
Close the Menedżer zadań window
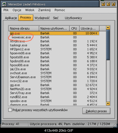tap(114, 4)
